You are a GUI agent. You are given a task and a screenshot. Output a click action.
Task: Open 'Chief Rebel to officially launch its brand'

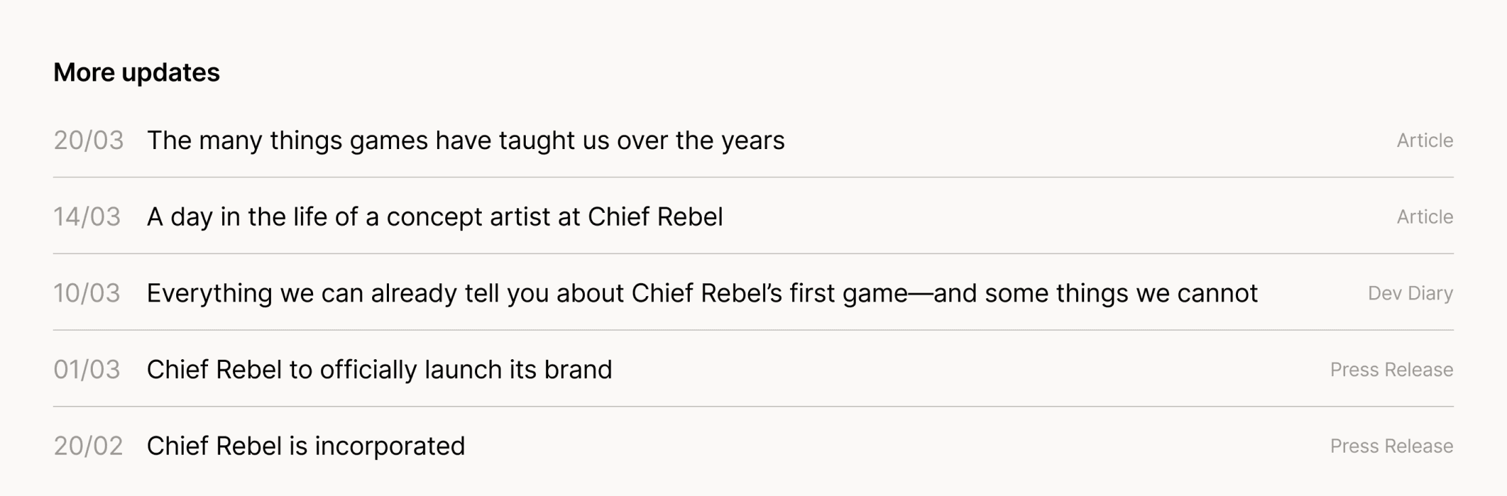pyautogui.click(x=379, y=370)
